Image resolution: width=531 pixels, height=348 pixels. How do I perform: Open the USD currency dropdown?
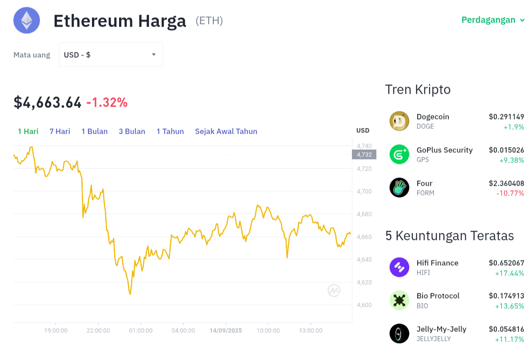(x=111, y=55)
